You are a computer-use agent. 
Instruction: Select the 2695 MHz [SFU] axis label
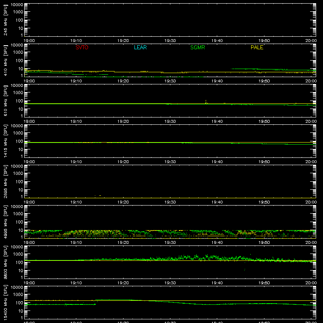(5, 181)
